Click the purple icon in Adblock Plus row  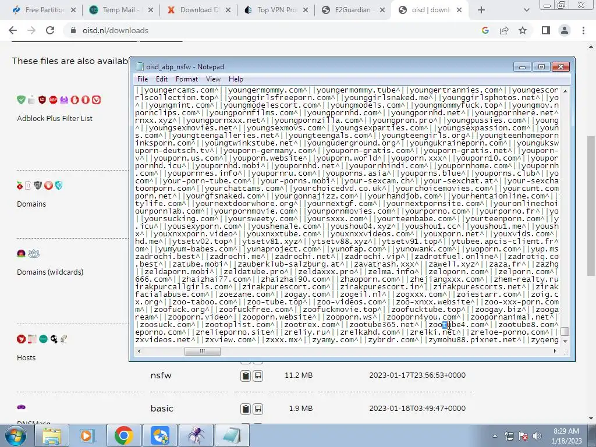tap(64, 100)
